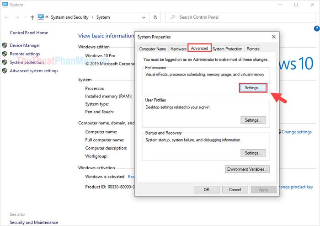The image size is (320, 226).
Task: Click 'Installed memory (RAM):' label
Action: coord(108,97)
